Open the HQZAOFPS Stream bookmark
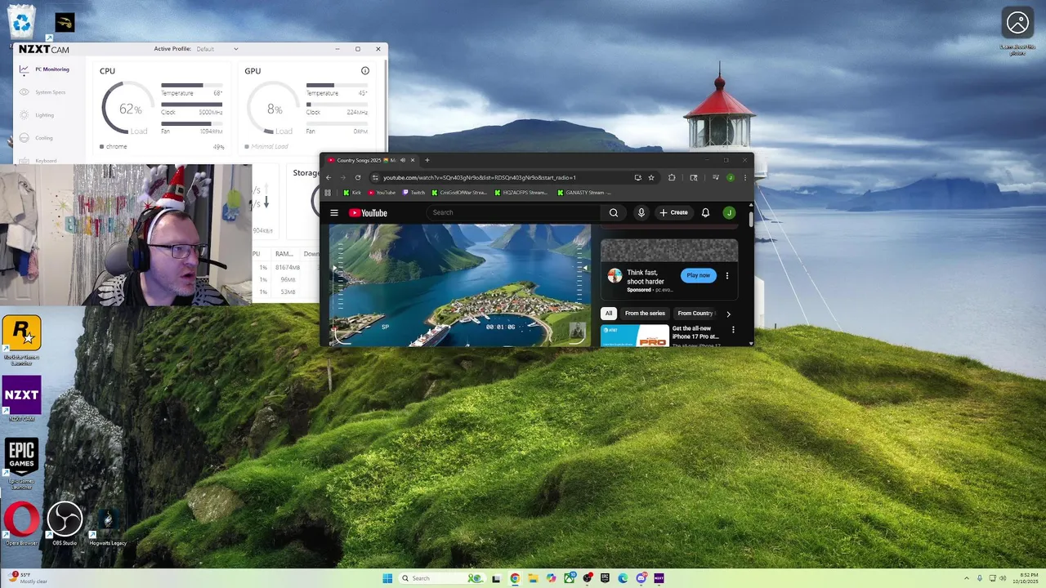The height and width of the screenshot is (588, 1046). 521,193
